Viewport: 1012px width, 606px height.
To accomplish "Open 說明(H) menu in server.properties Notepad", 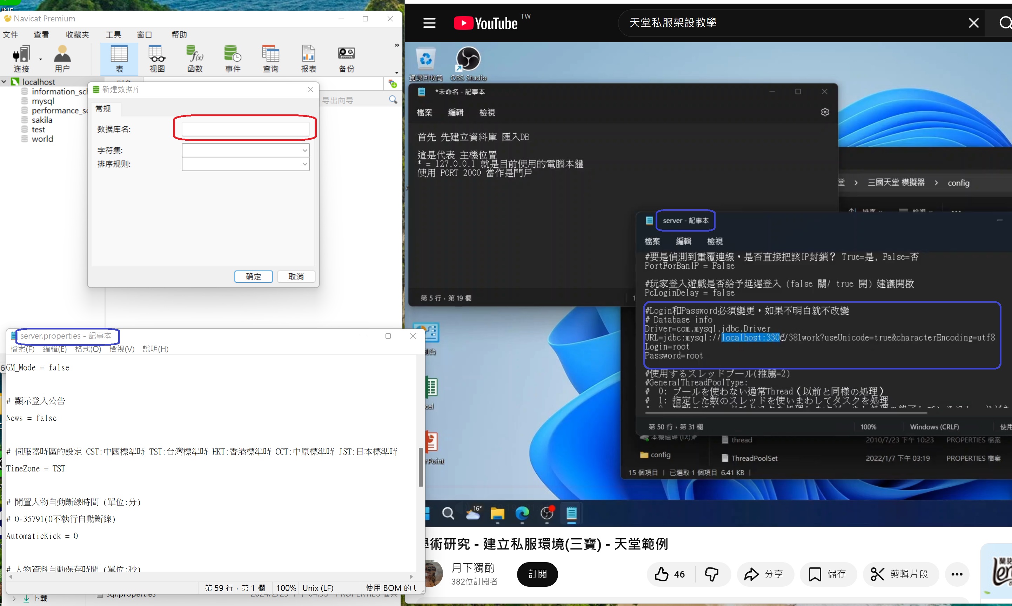I will (x=155, y=349).
